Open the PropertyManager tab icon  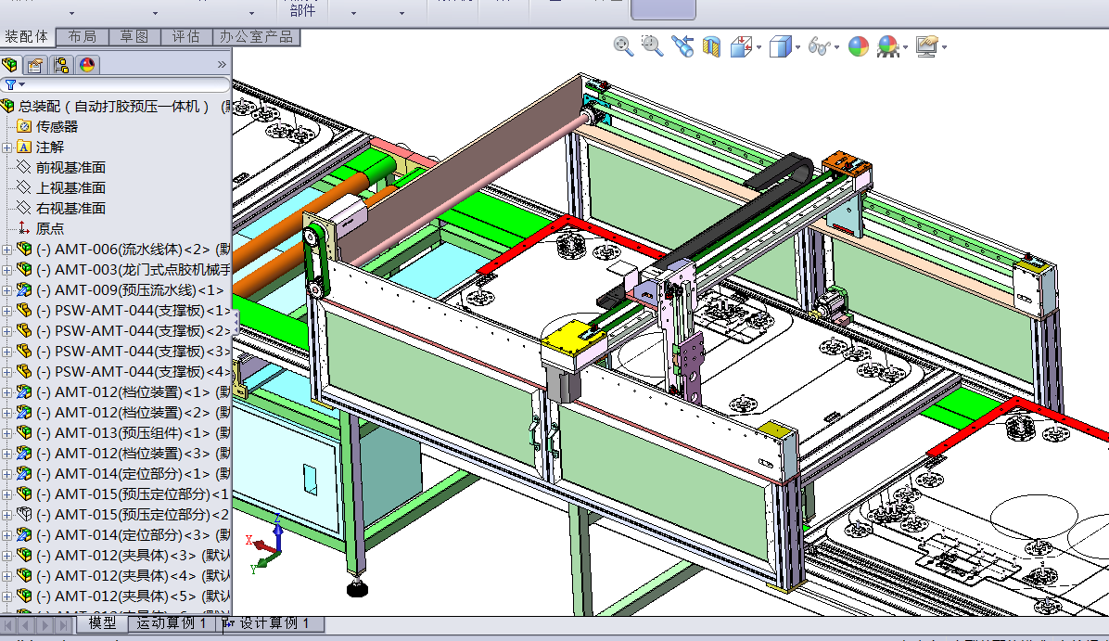pos(35,65)
